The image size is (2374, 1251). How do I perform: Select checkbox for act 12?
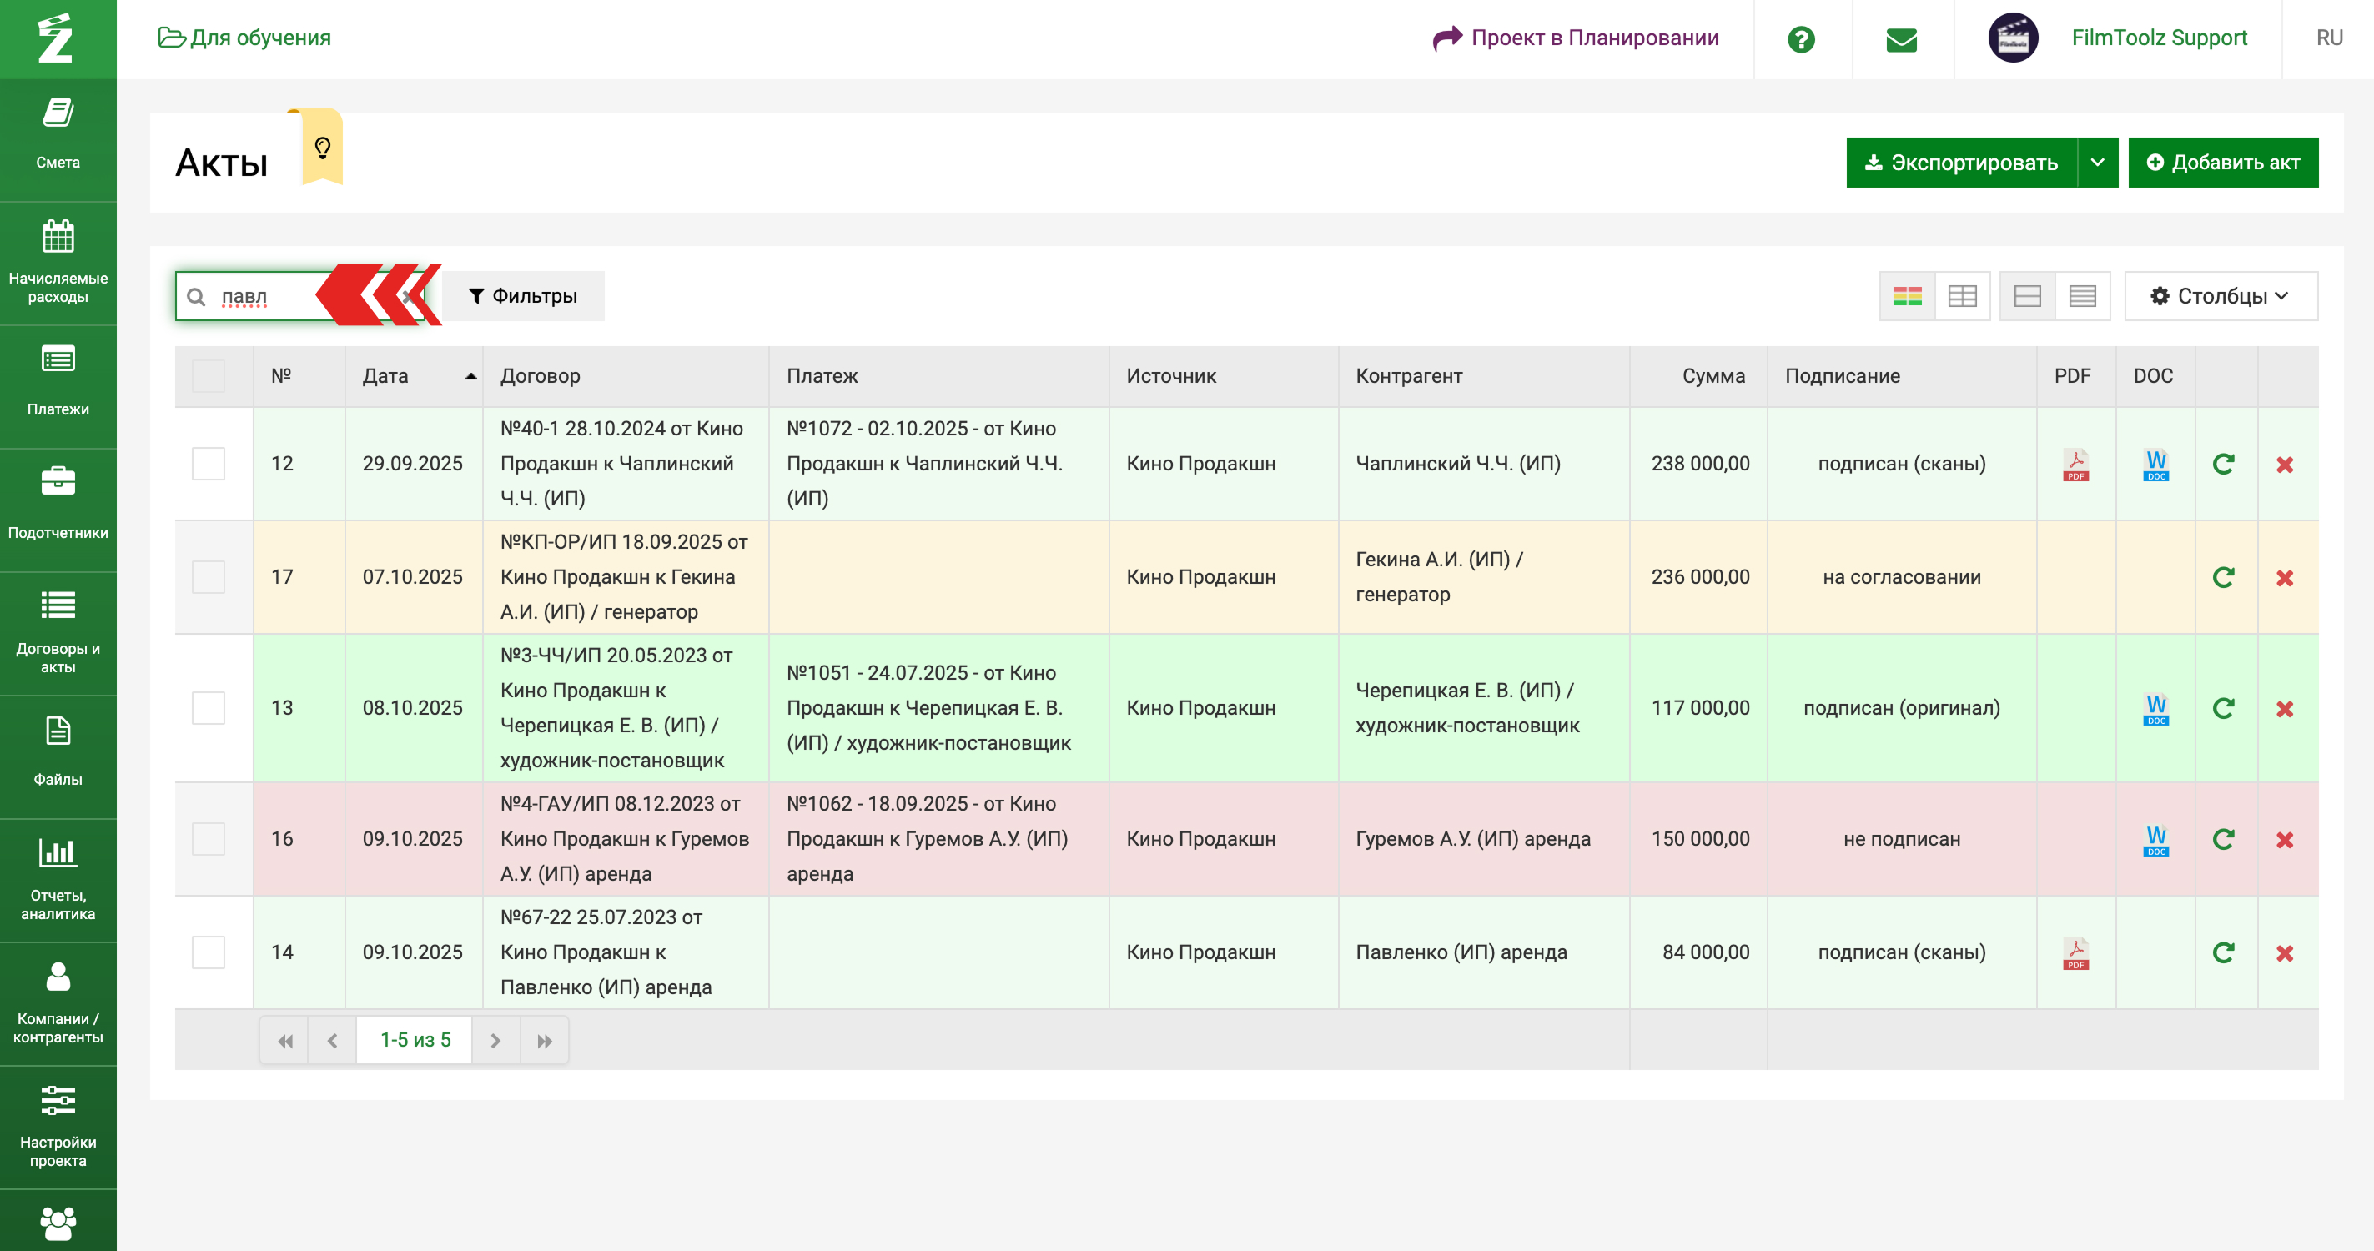coord(209,464)
